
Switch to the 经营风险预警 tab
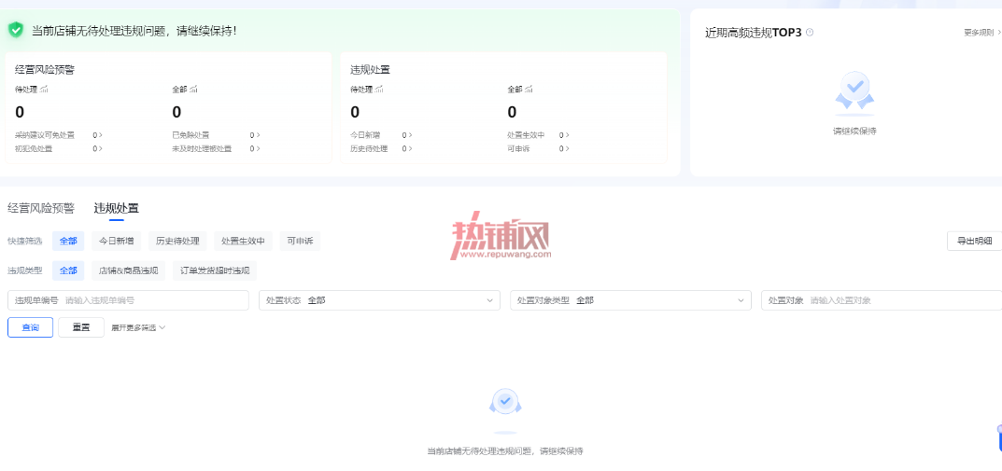41,208
